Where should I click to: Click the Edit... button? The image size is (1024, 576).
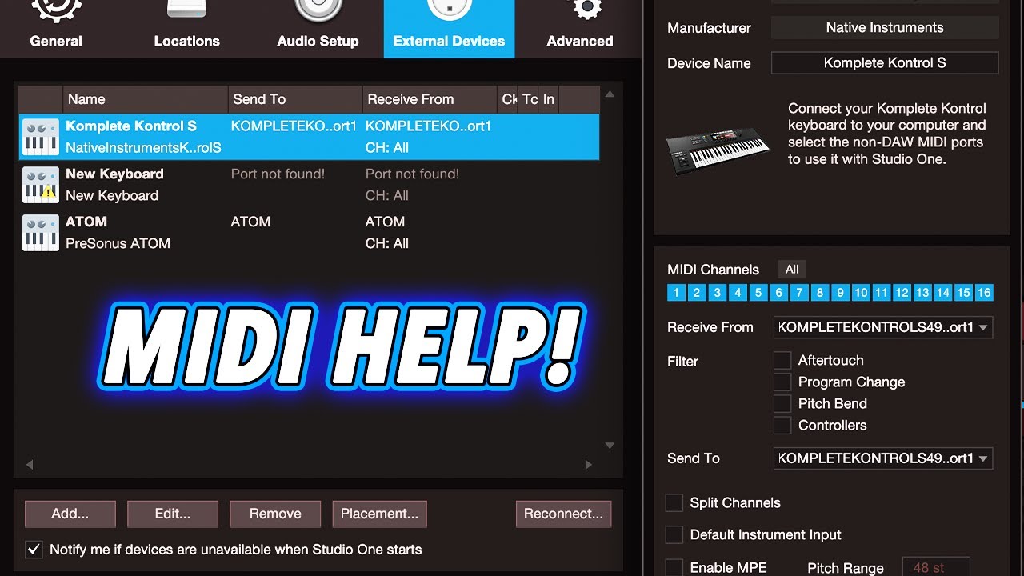point(173,514)
